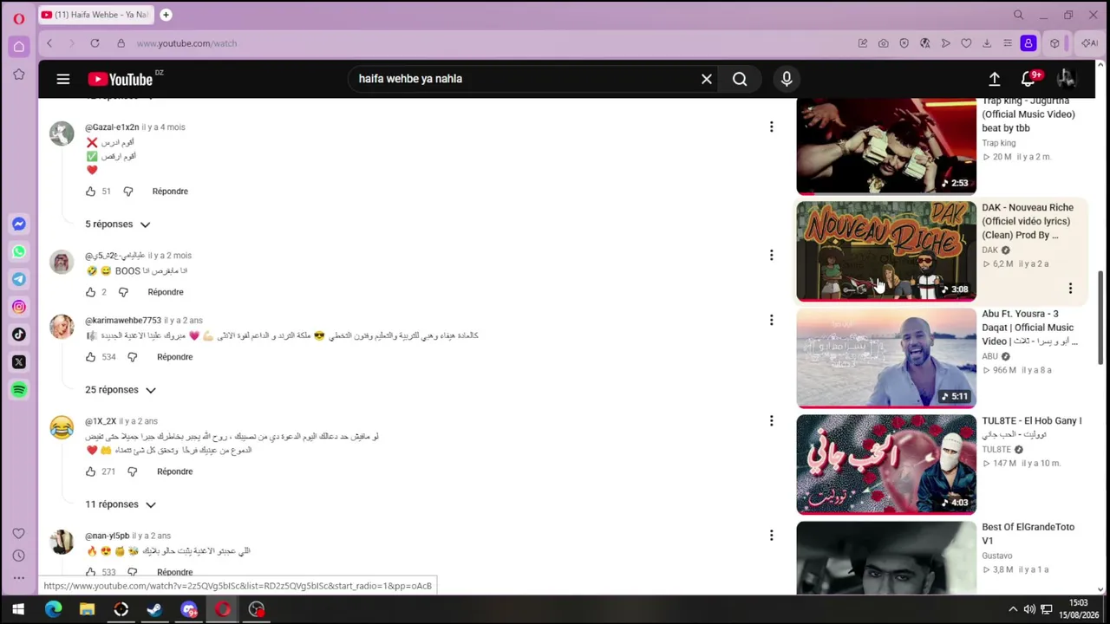
Task: Dislike the BOOS comment with 2 likes
Action: [x=123, y=292]
